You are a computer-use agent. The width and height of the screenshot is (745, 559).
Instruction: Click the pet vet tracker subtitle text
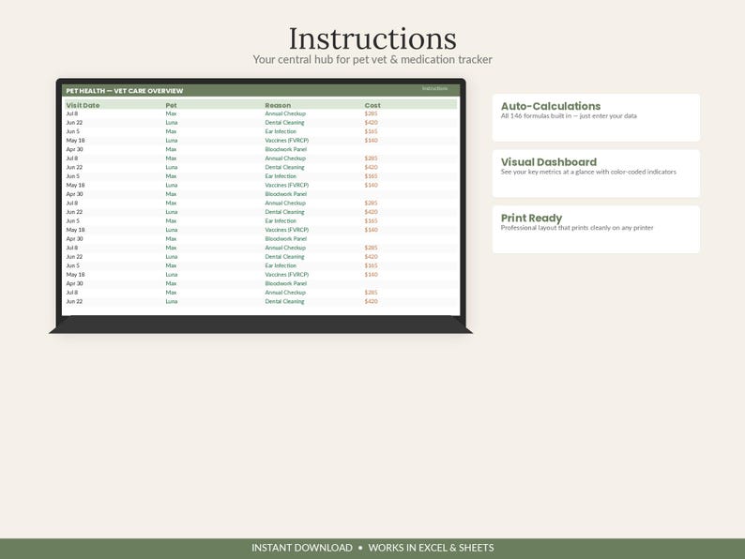click(x=372, y=59)
